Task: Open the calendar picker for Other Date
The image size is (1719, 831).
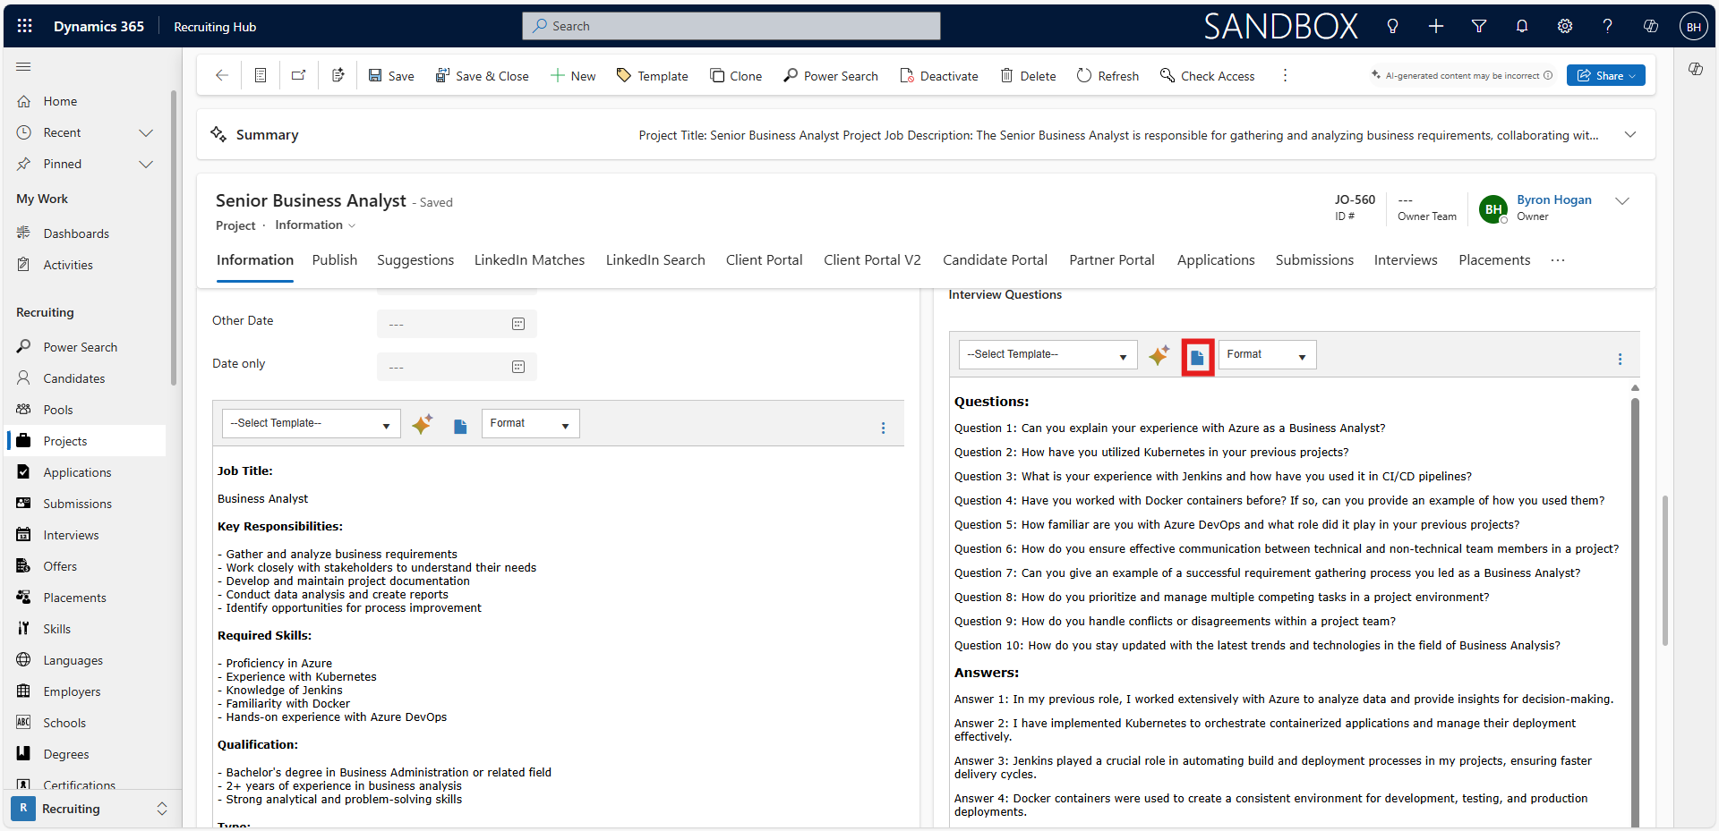Action: [518, 324]
